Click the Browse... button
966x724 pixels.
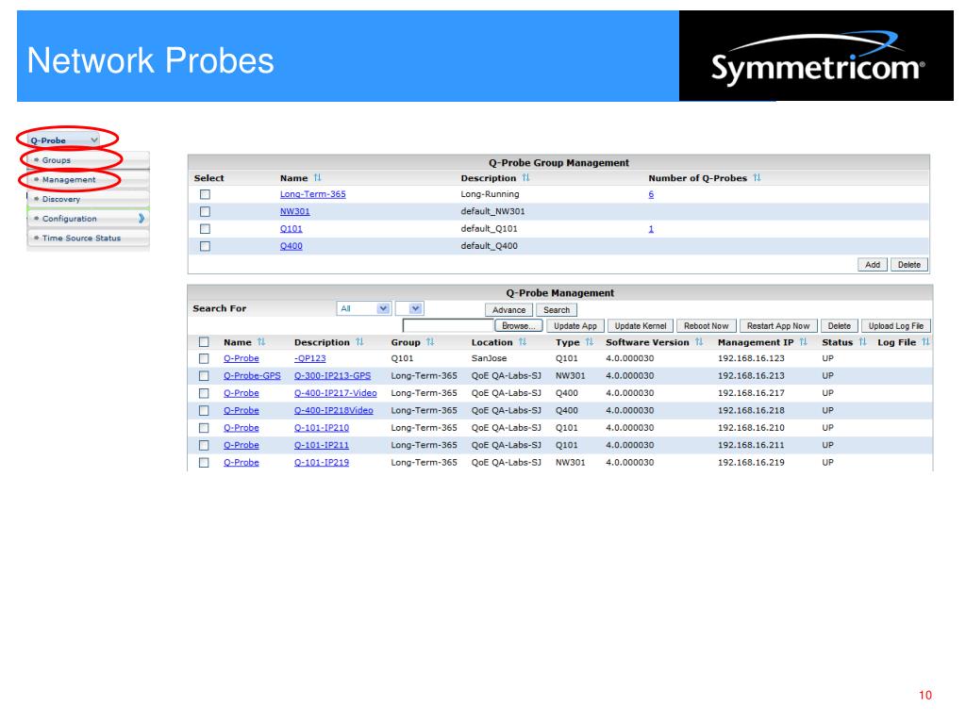(519, 326)
